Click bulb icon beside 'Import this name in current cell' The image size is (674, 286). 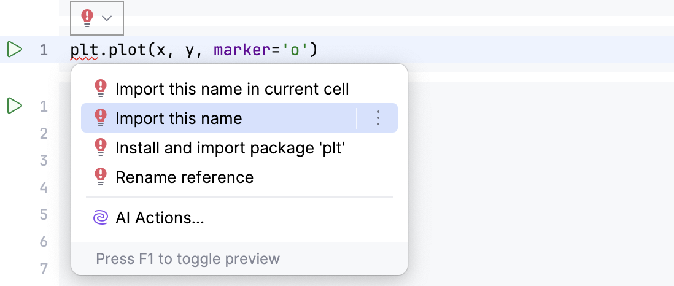click(x=101, y=89)
